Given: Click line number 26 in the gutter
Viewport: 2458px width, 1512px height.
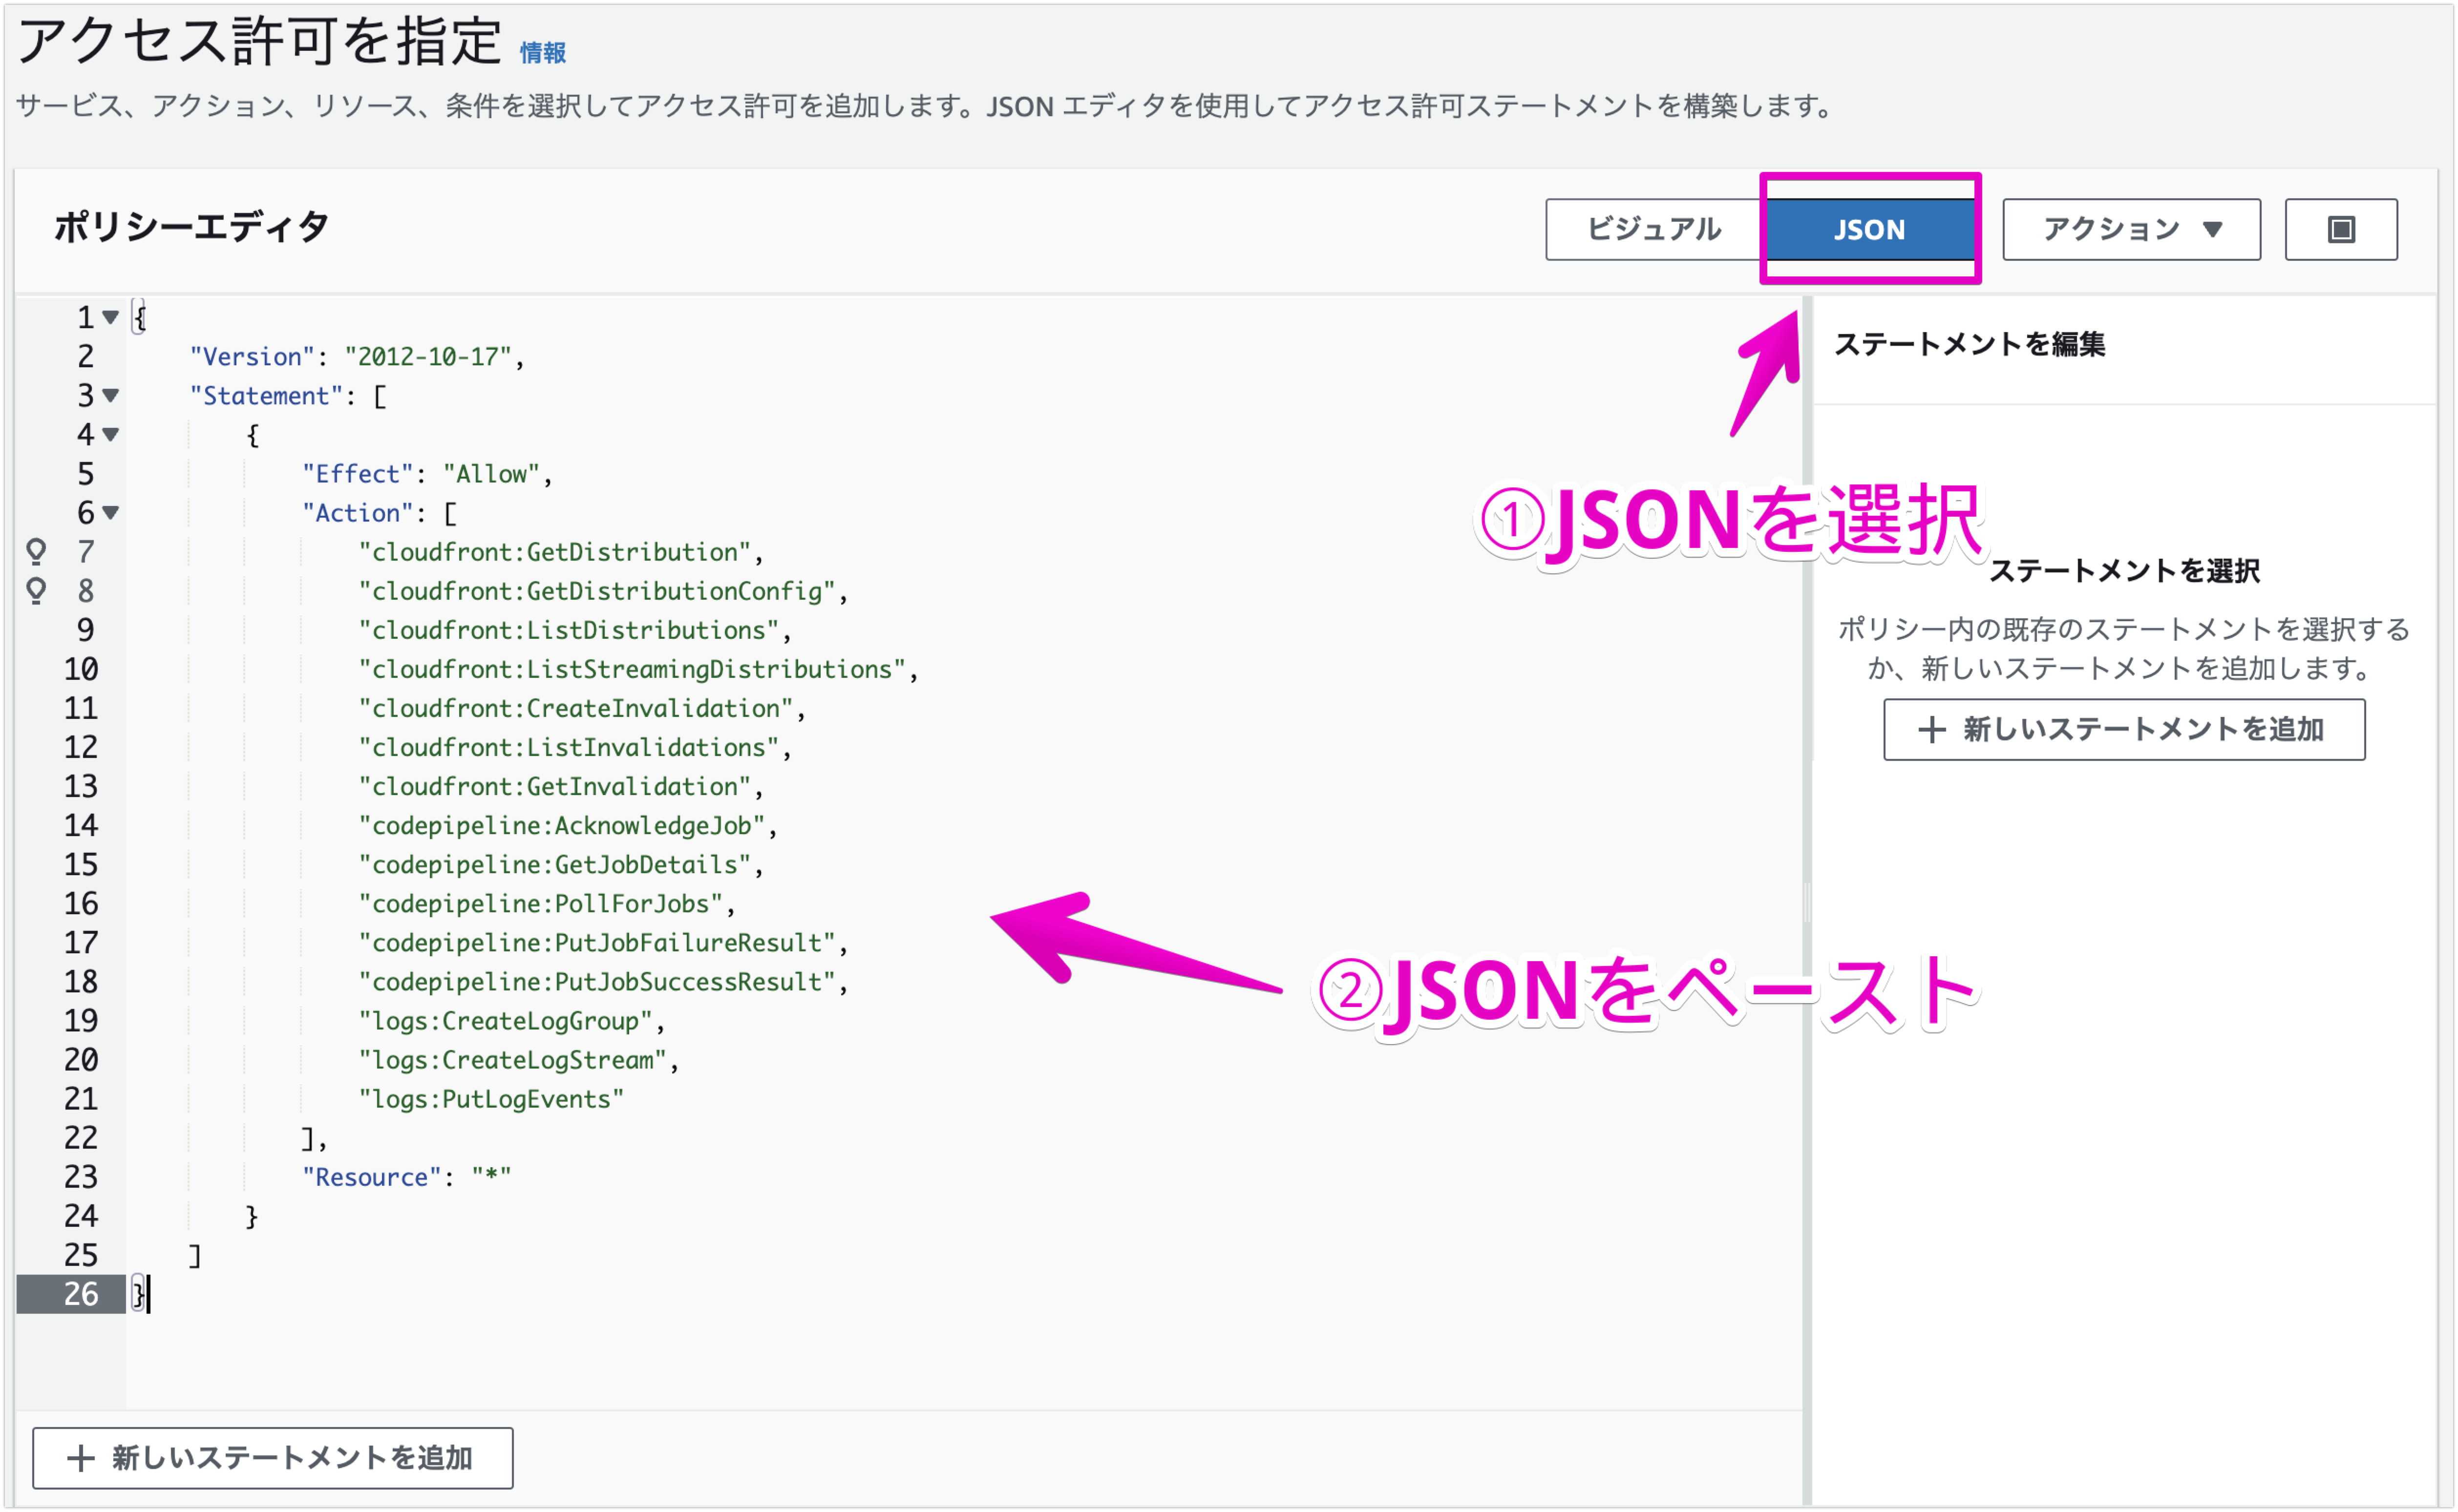Looking at the screenshot, I should click(81, 1294).
